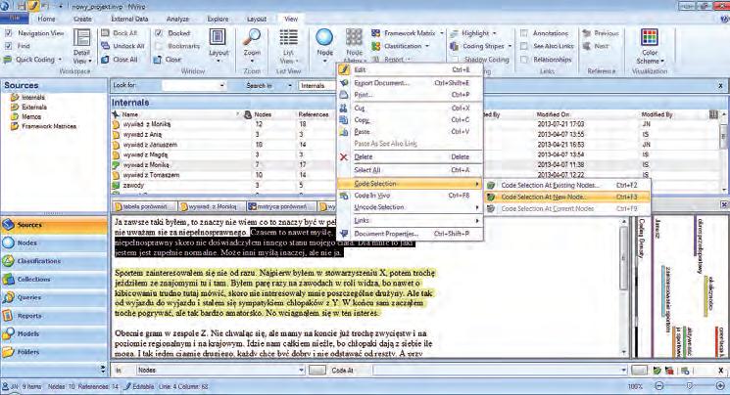Toggle the Navigation View checkbox
Image resolution: width=730 pixels, height=395 pixels.
pos(8,33)
